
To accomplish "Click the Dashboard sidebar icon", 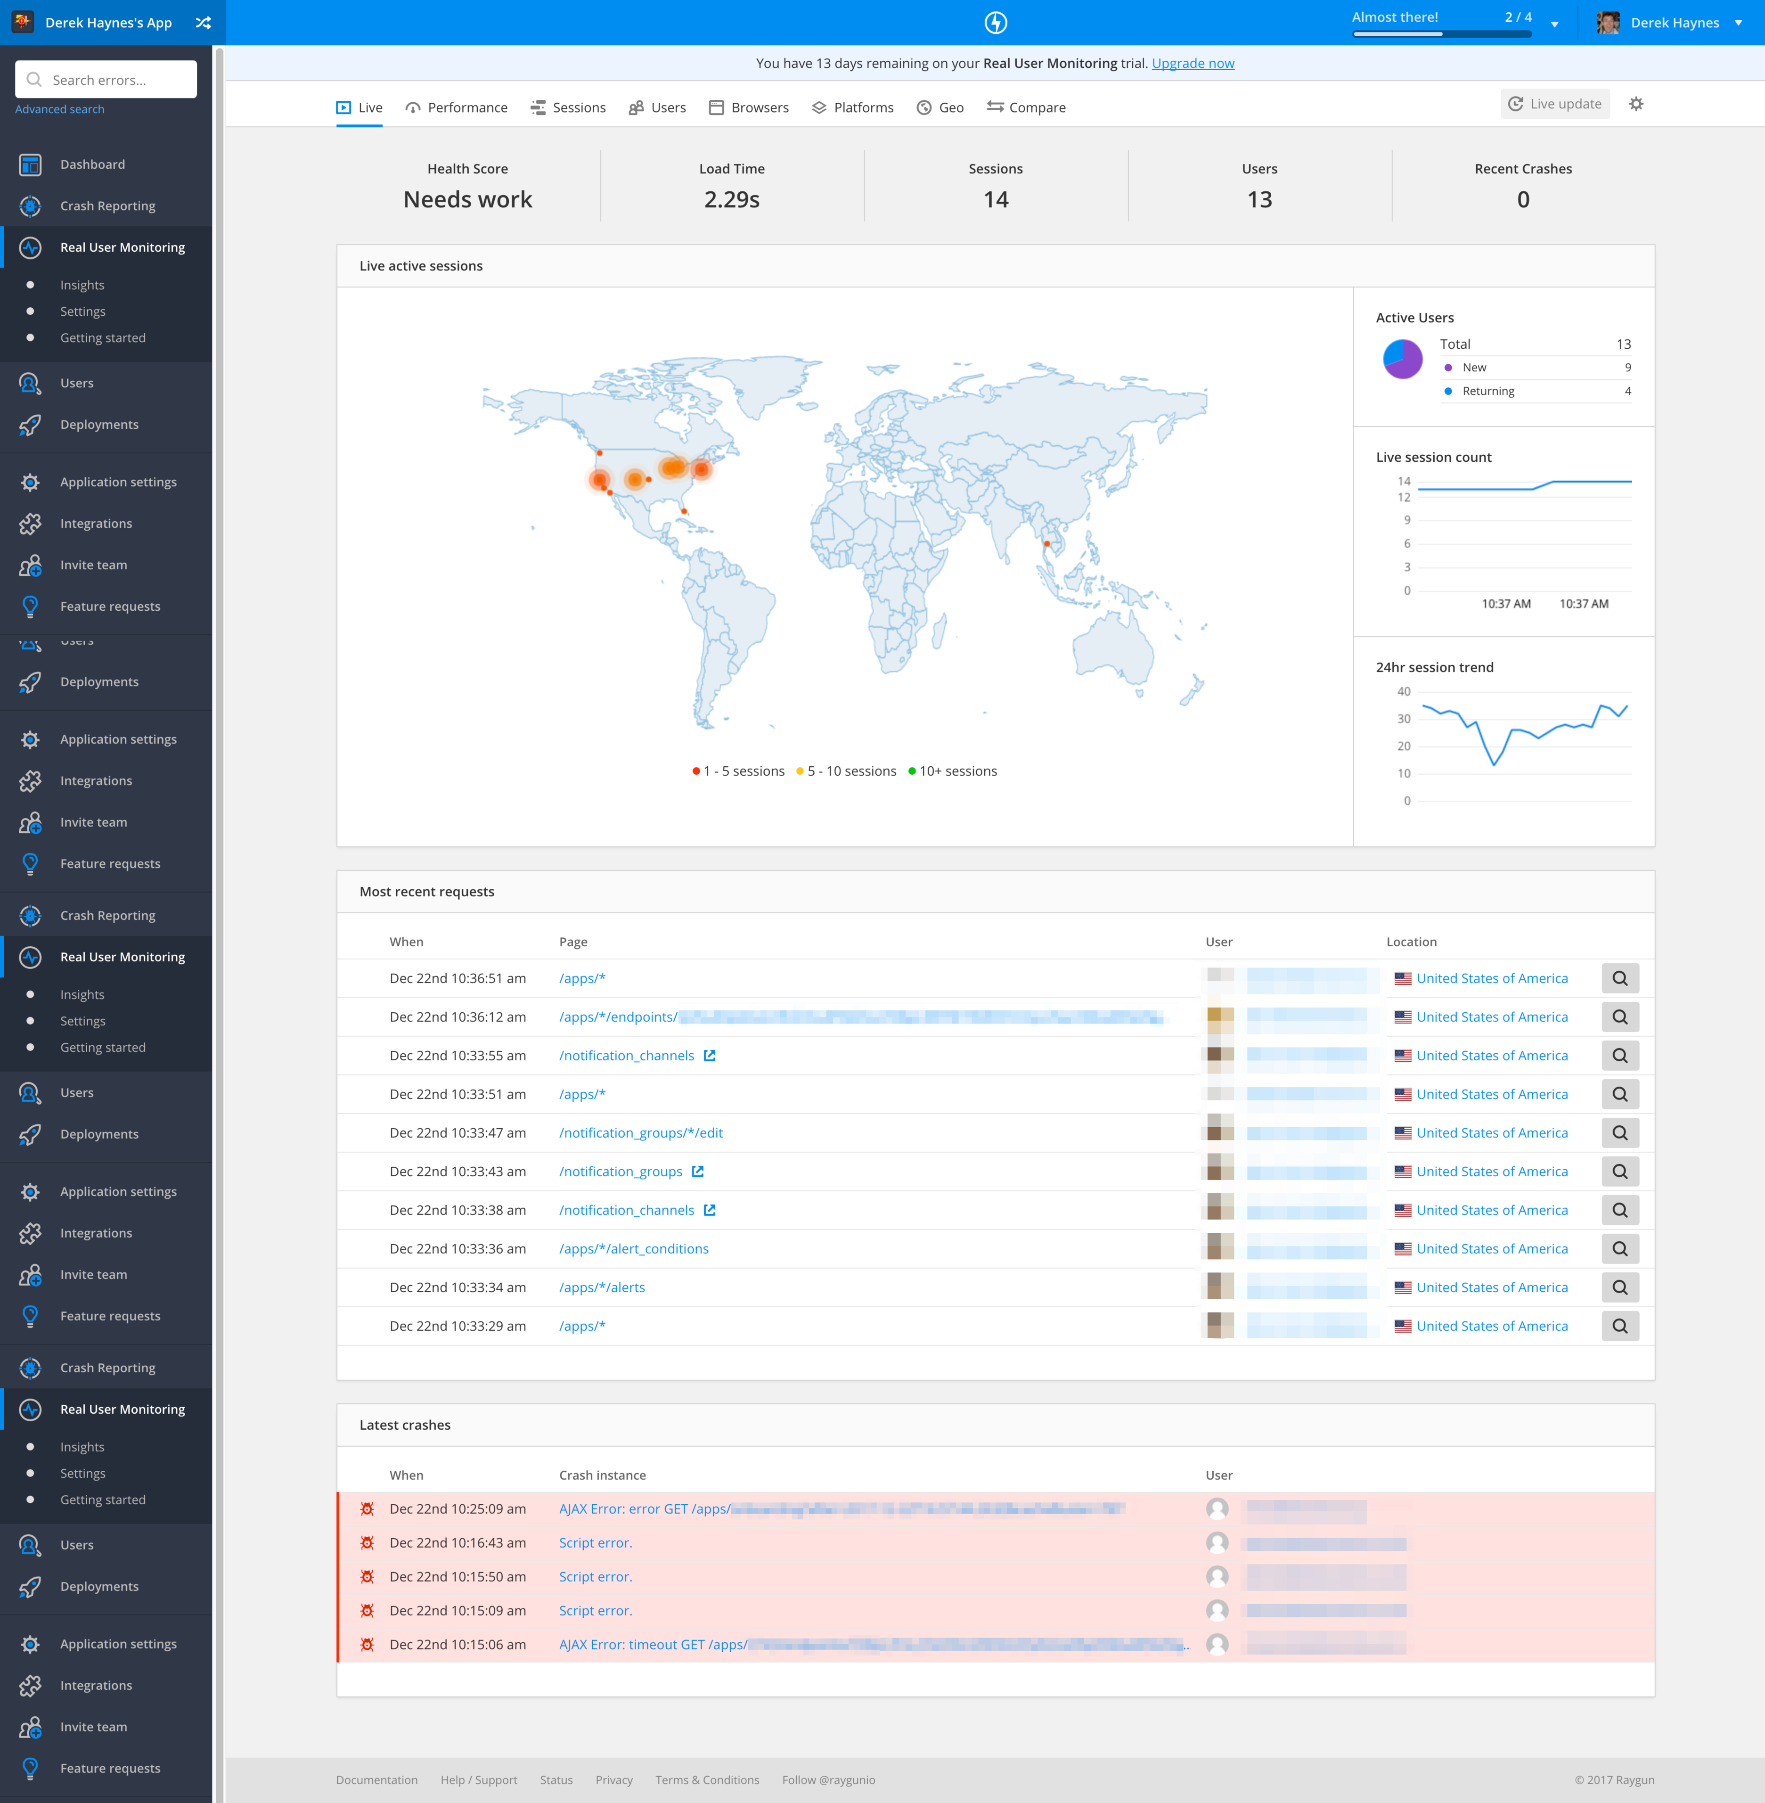I will point(31,164).
